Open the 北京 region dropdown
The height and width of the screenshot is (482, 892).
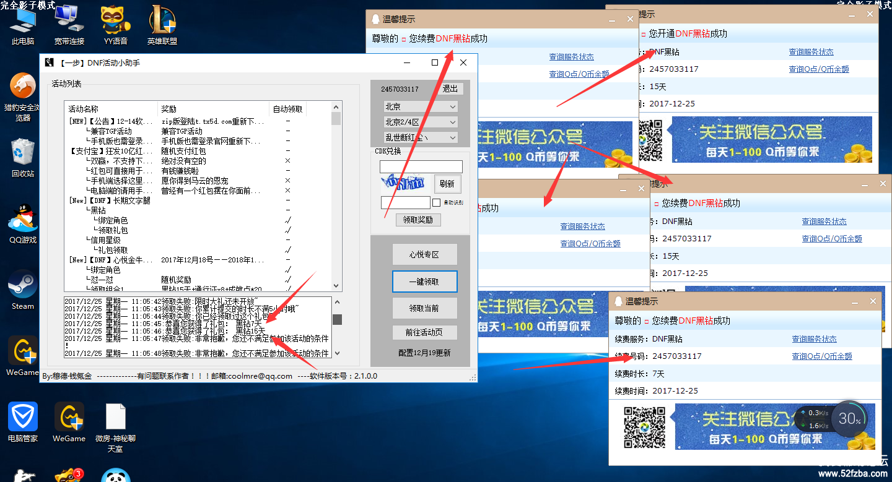[x=420, y=106]
